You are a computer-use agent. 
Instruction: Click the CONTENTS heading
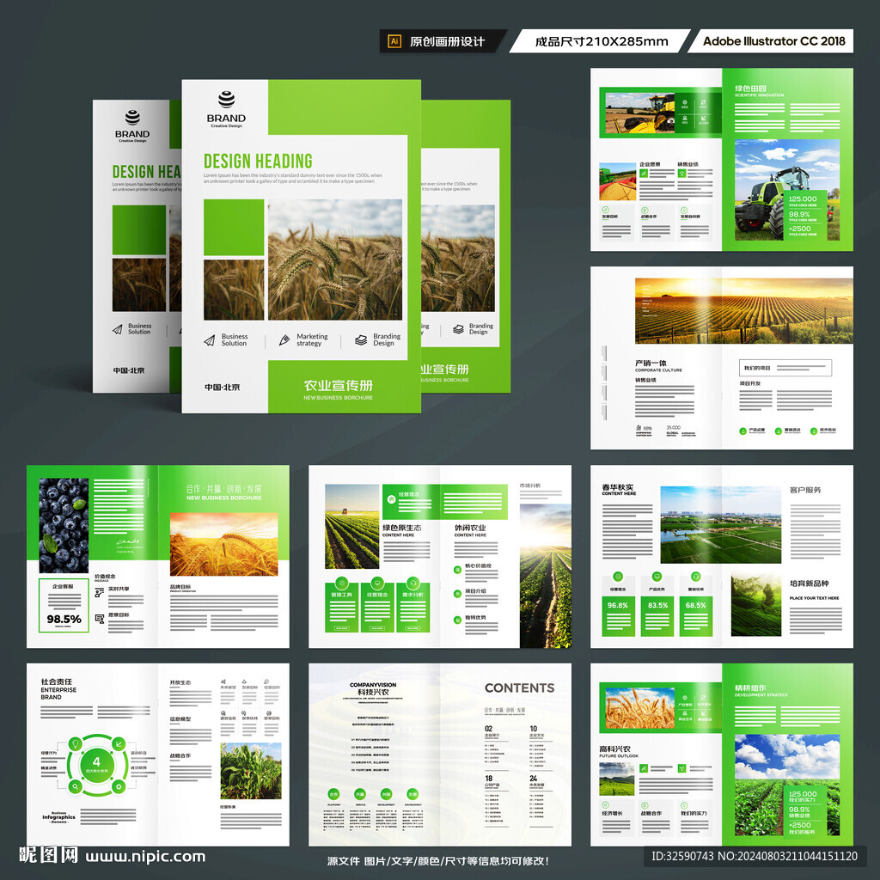[519, 688]
